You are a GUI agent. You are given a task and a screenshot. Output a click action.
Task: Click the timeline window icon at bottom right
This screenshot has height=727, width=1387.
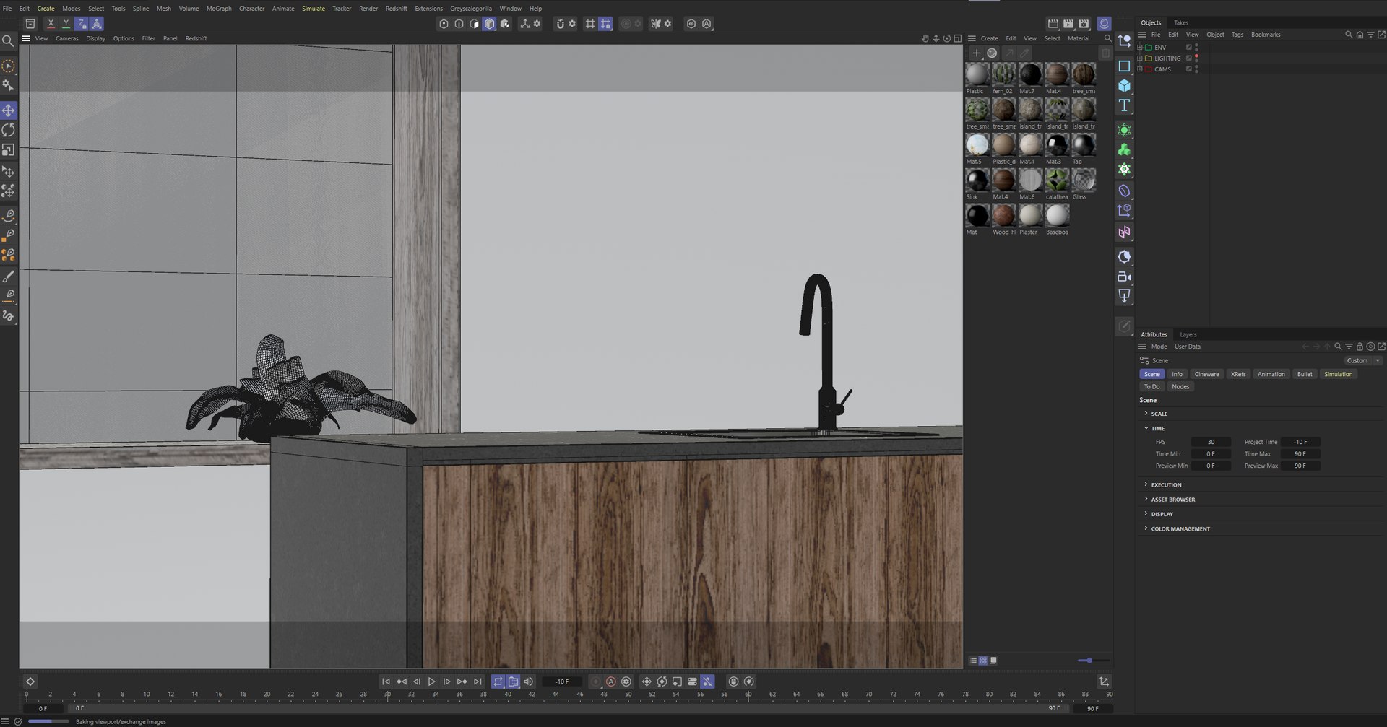click(x=1104, y=682)
